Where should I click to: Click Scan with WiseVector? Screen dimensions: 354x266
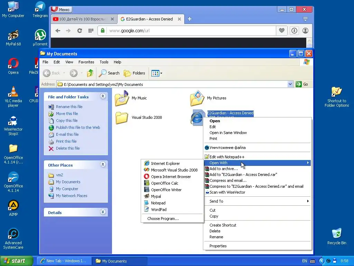[x=257, y=192]
